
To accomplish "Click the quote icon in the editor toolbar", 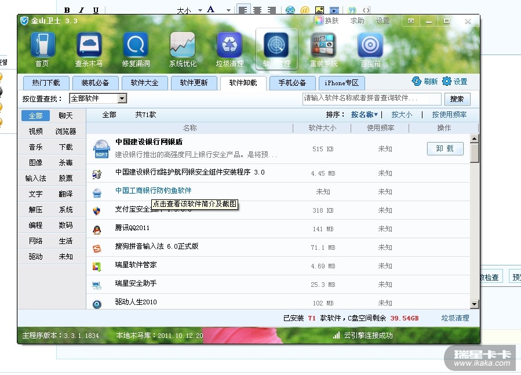I will coord(352,10).
